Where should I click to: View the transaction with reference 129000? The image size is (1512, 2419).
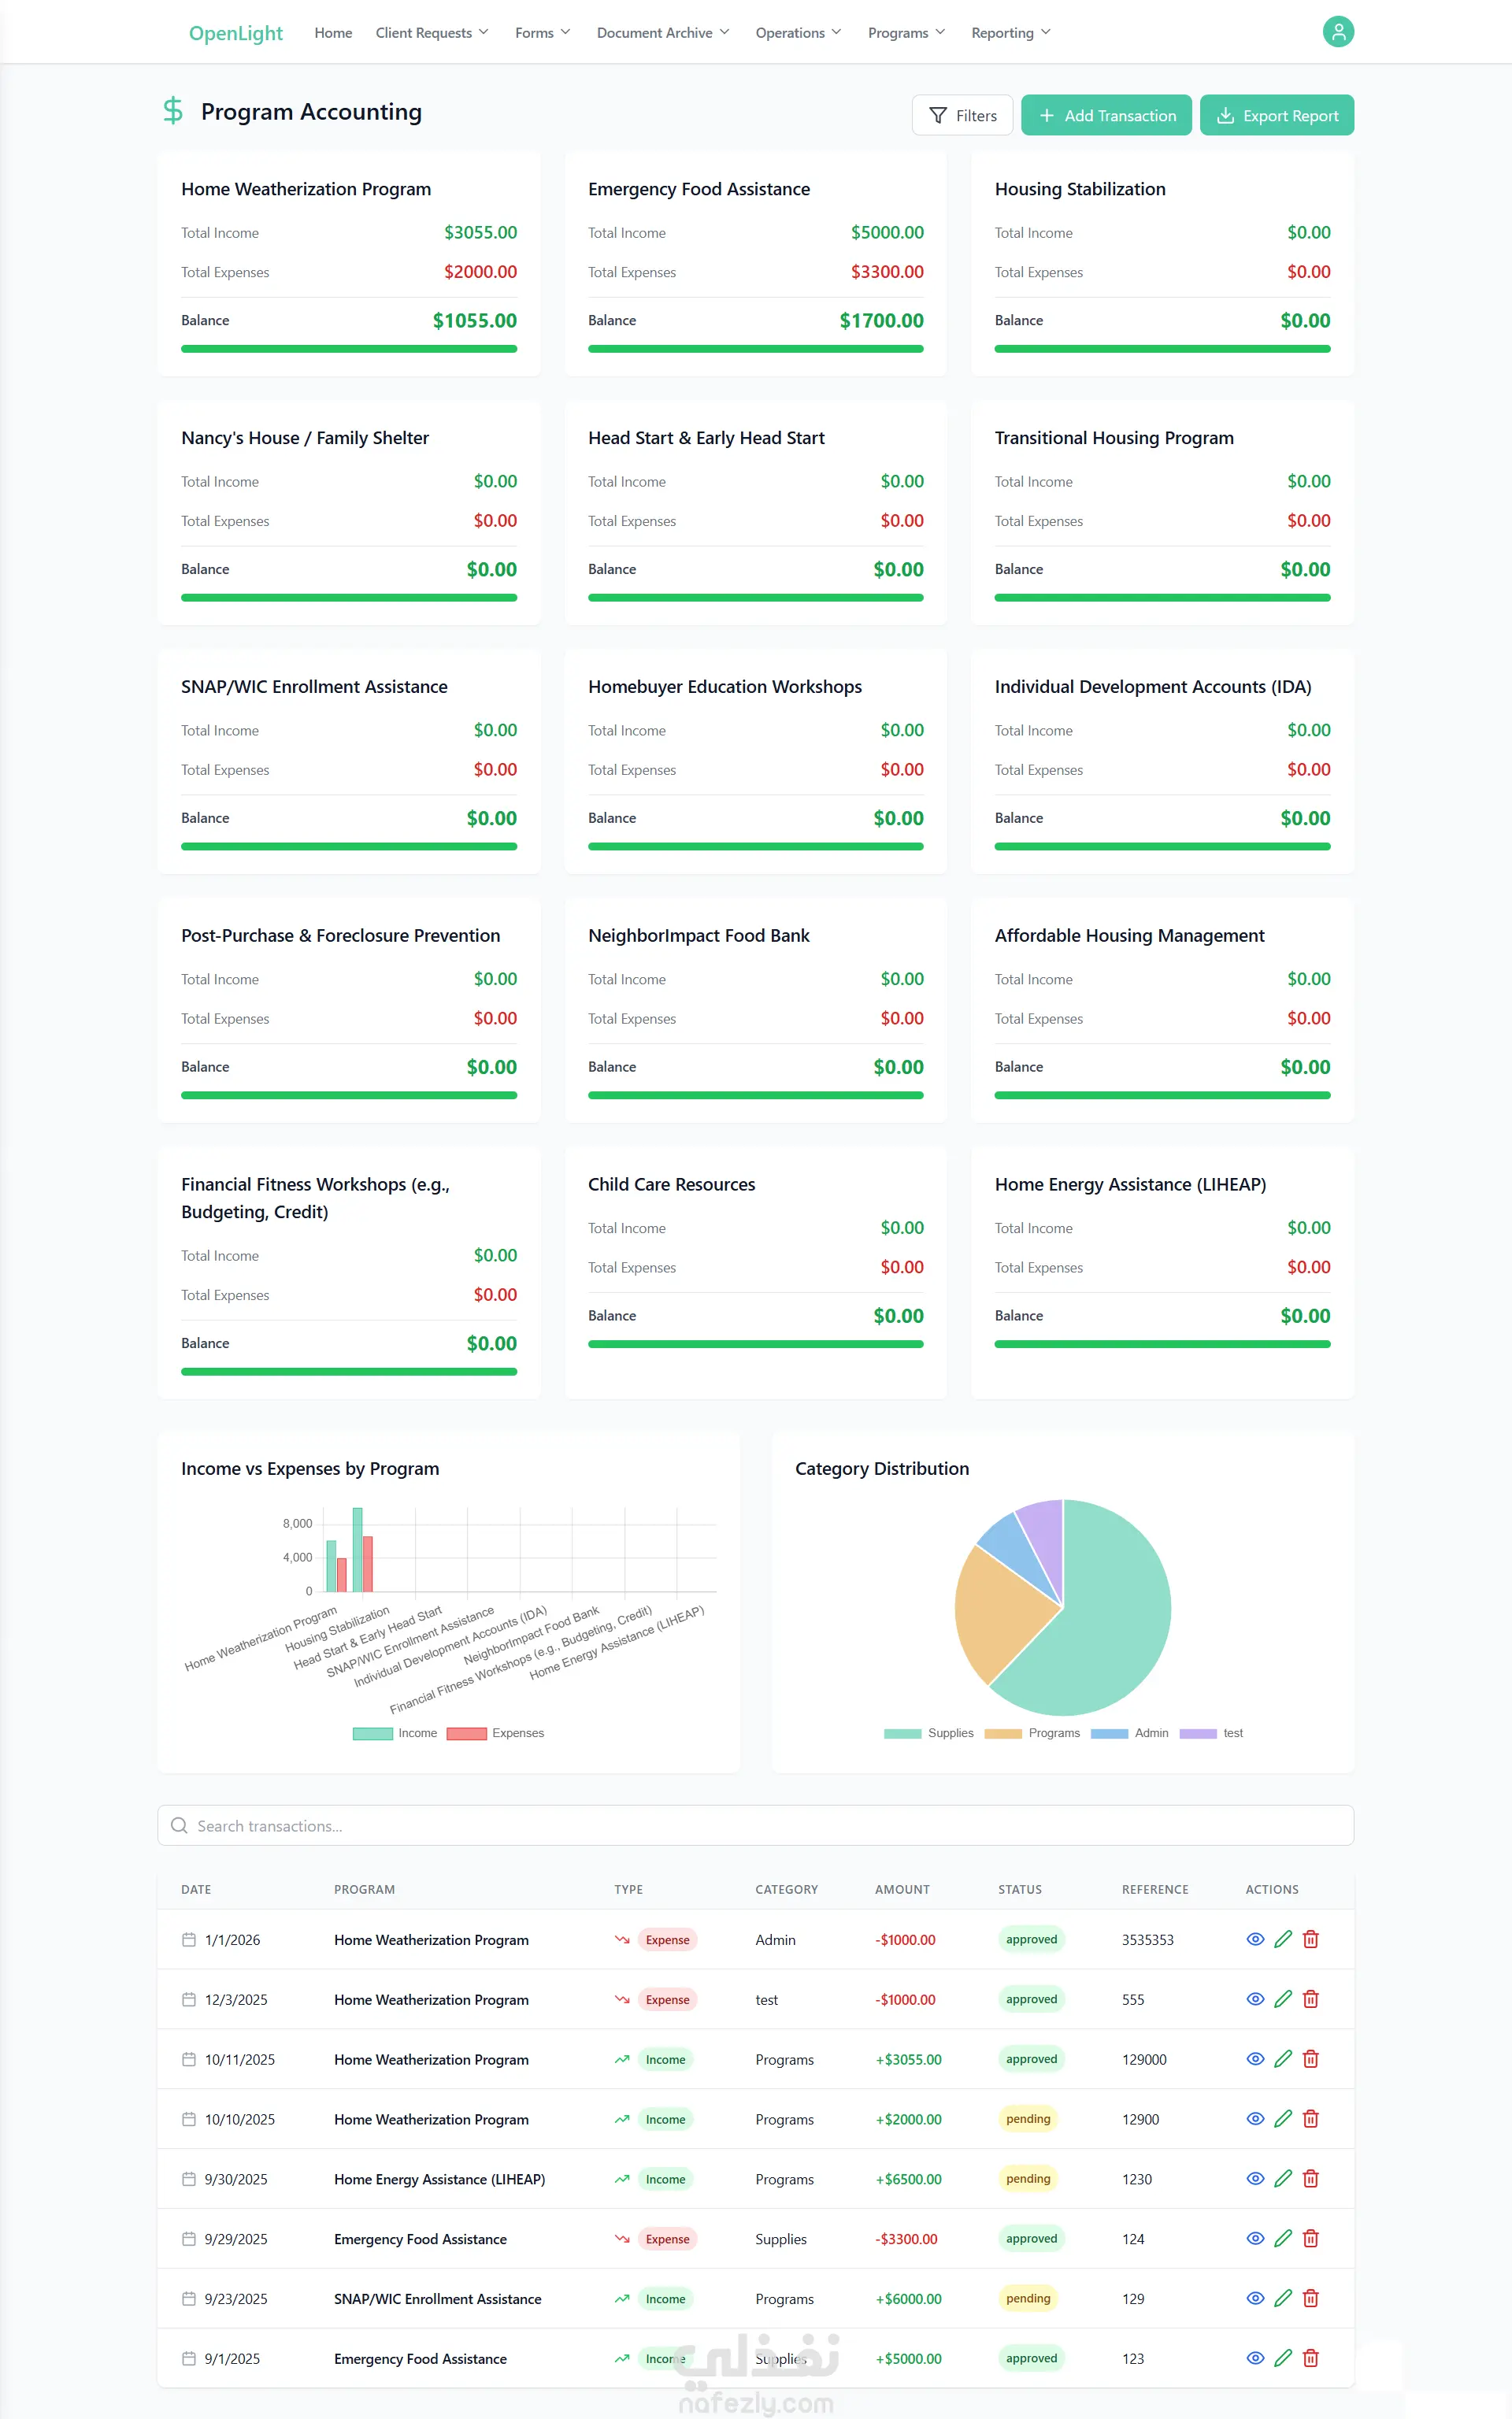click(1255, 2059)
